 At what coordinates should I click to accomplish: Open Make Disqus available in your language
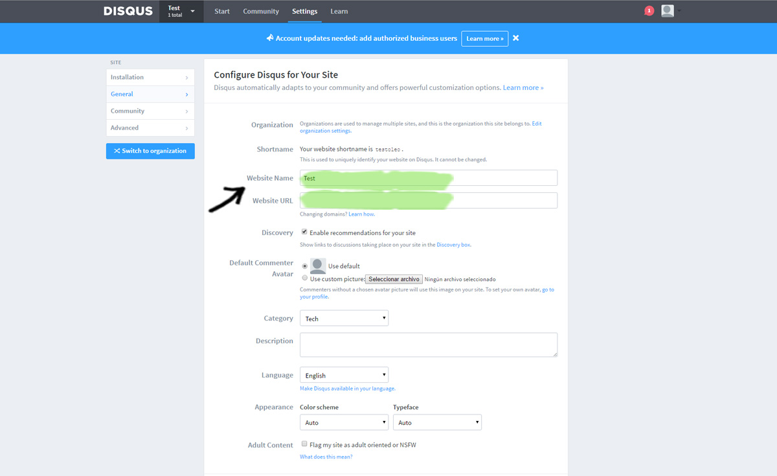coord(348,389)
